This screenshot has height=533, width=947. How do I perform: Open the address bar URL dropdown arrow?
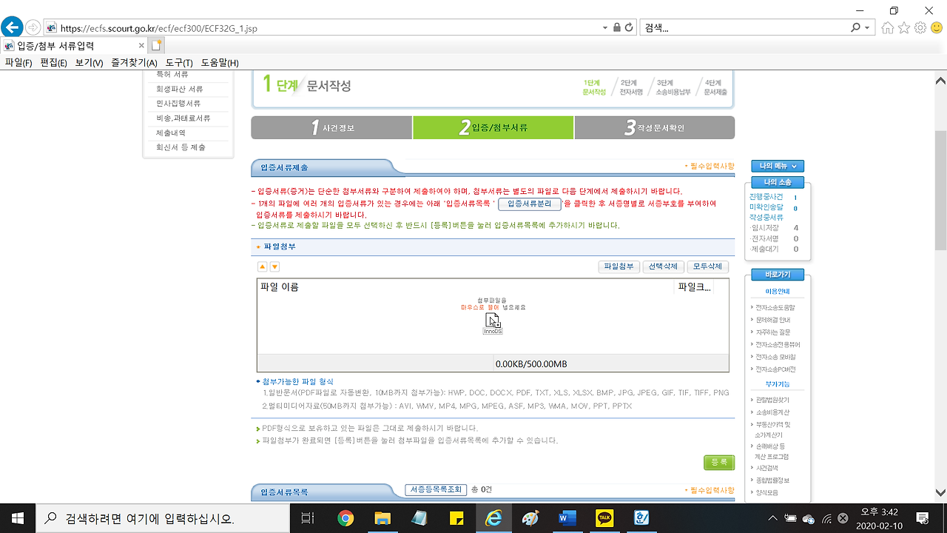point(605,27)
